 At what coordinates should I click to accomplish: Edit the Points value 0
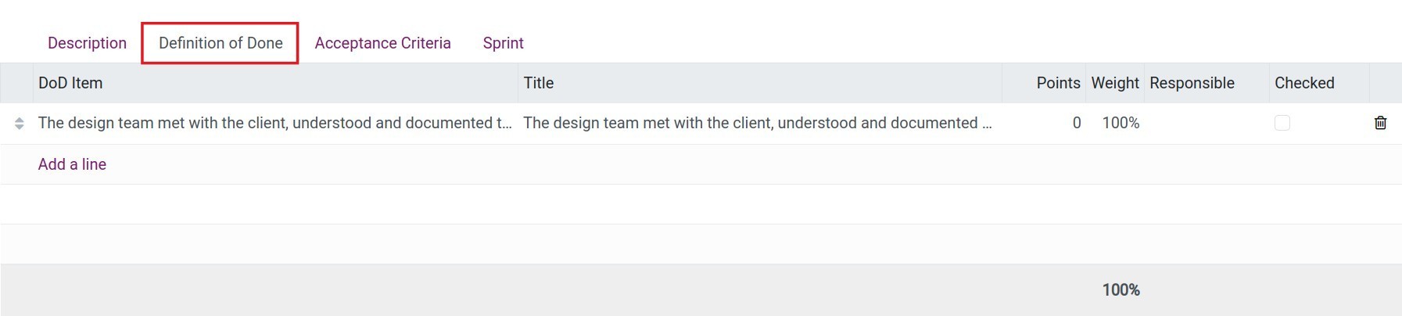[1044, 123]
